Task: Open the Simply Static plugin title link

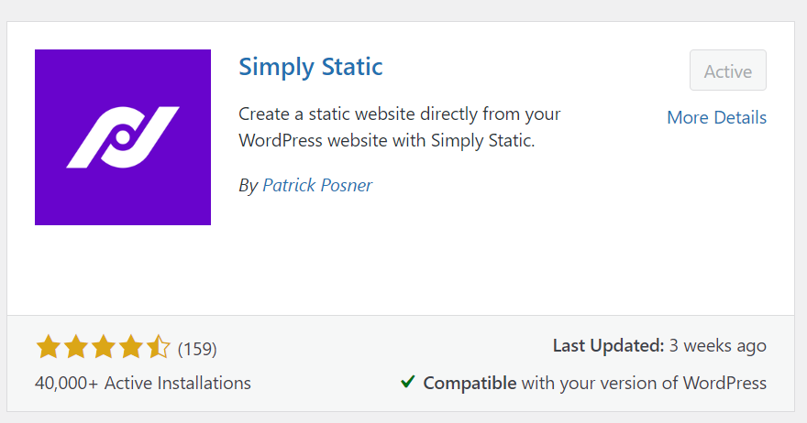Action: click(311, 68)
